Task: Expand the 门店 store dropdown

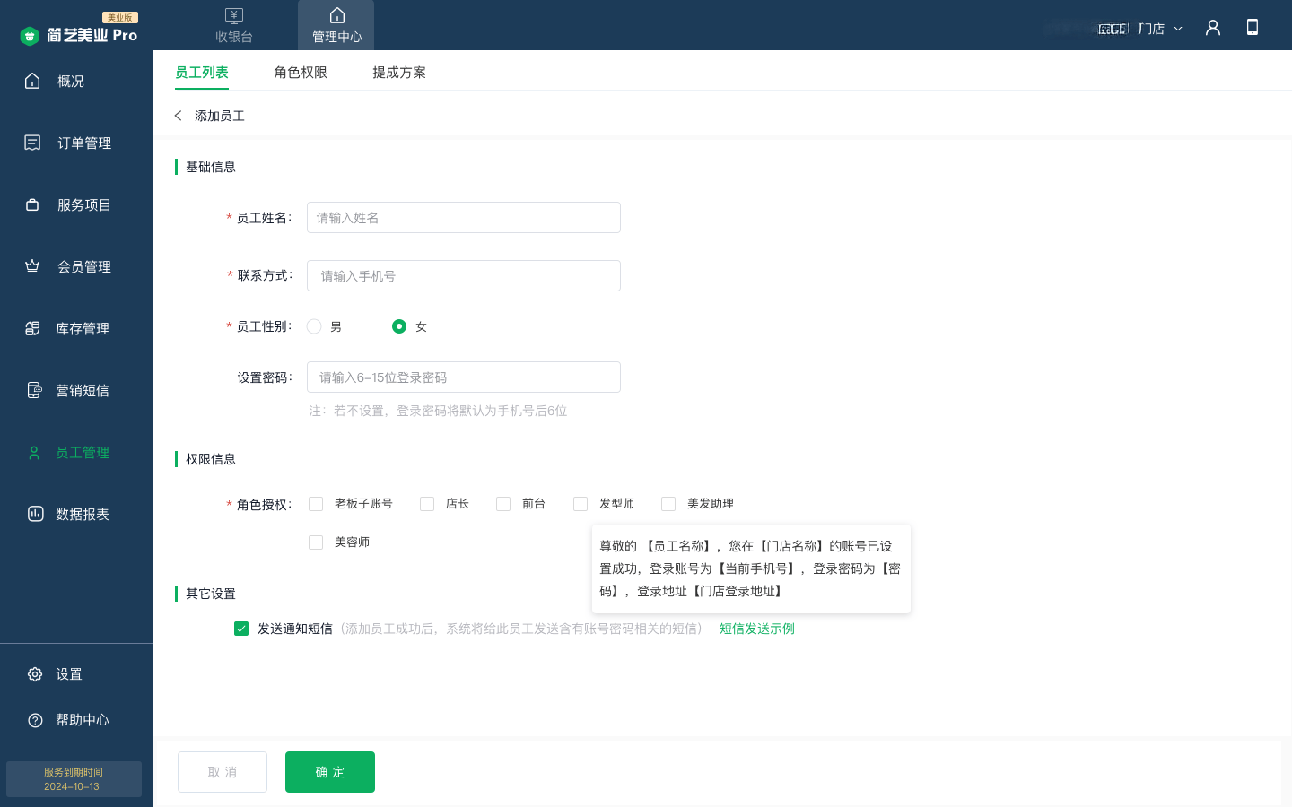Action: coord(1160,29)
